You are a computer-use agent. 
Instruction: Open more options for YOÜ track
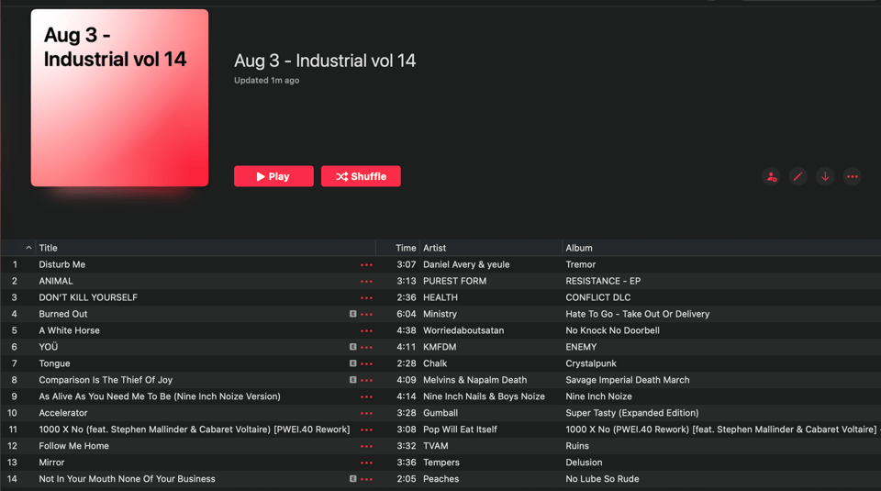pos(366,347)
